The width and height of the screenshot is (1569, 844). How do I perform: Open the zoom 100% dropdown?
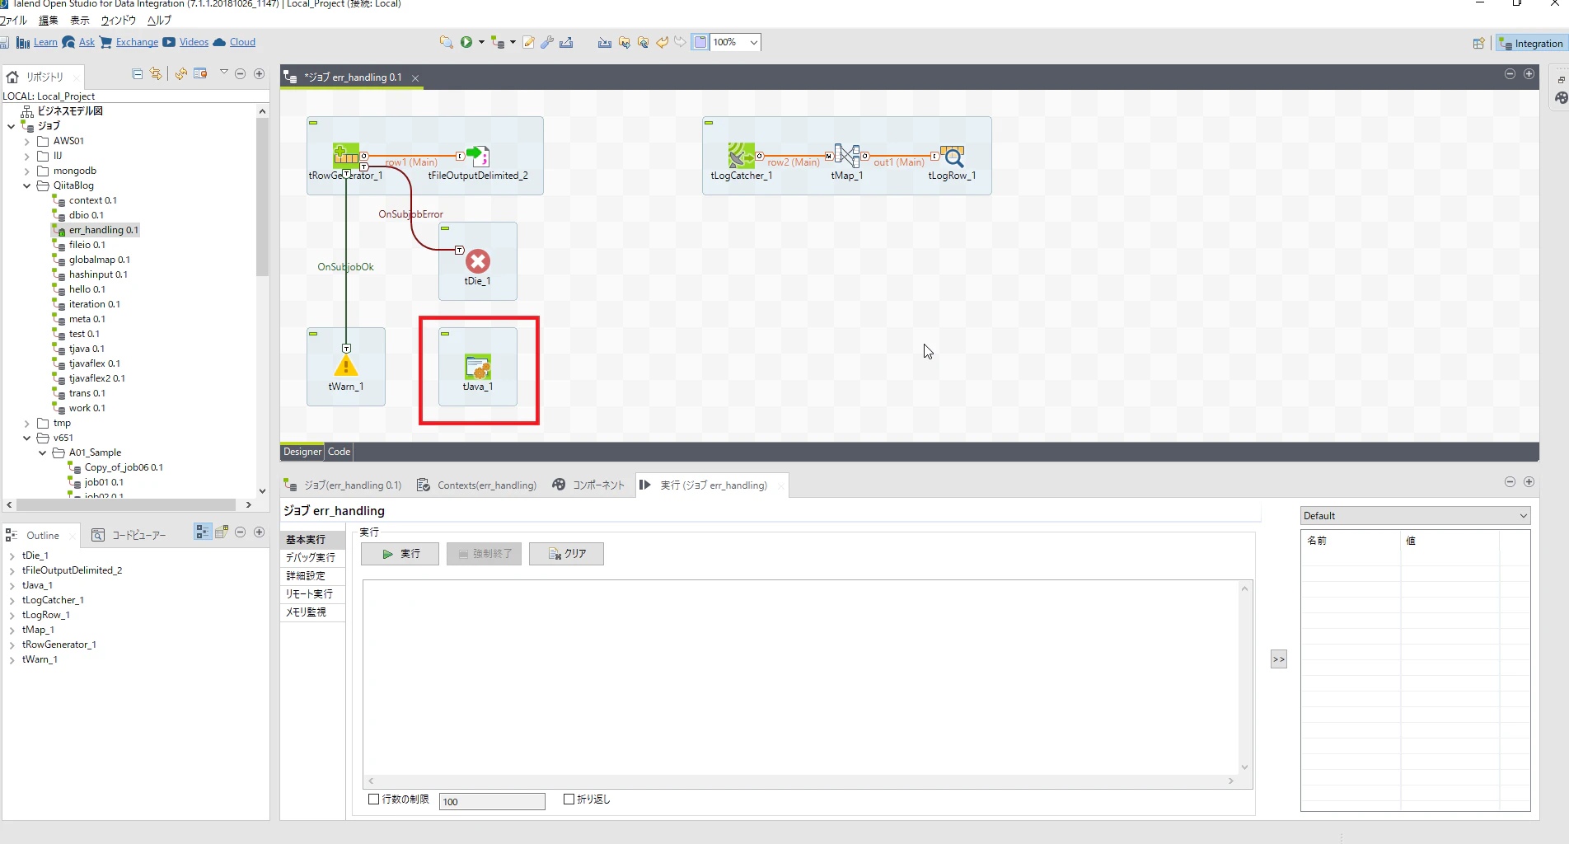coord(753,42)
